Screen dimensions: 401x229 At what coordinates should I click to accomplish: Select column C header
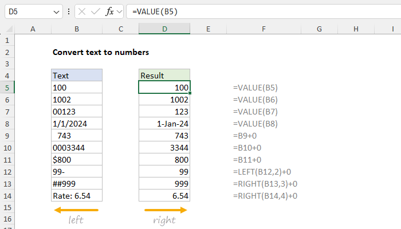click(121, 29)
